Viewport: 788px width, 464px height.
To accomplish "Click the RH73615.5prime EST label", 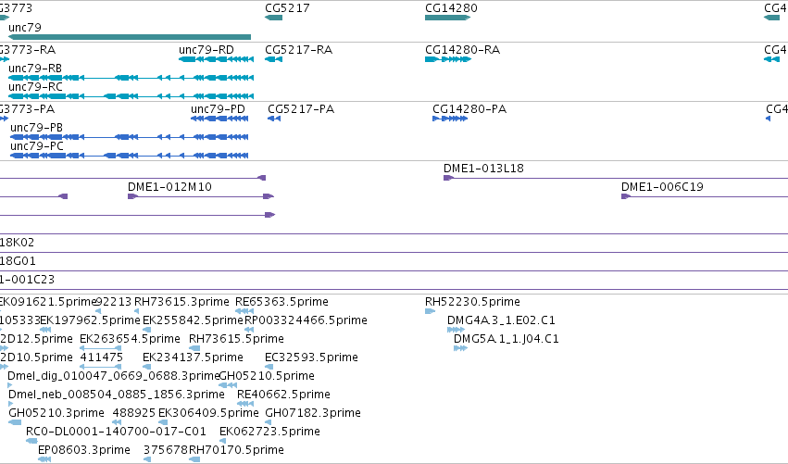I will pyautogui.click(x=236, y=339).
